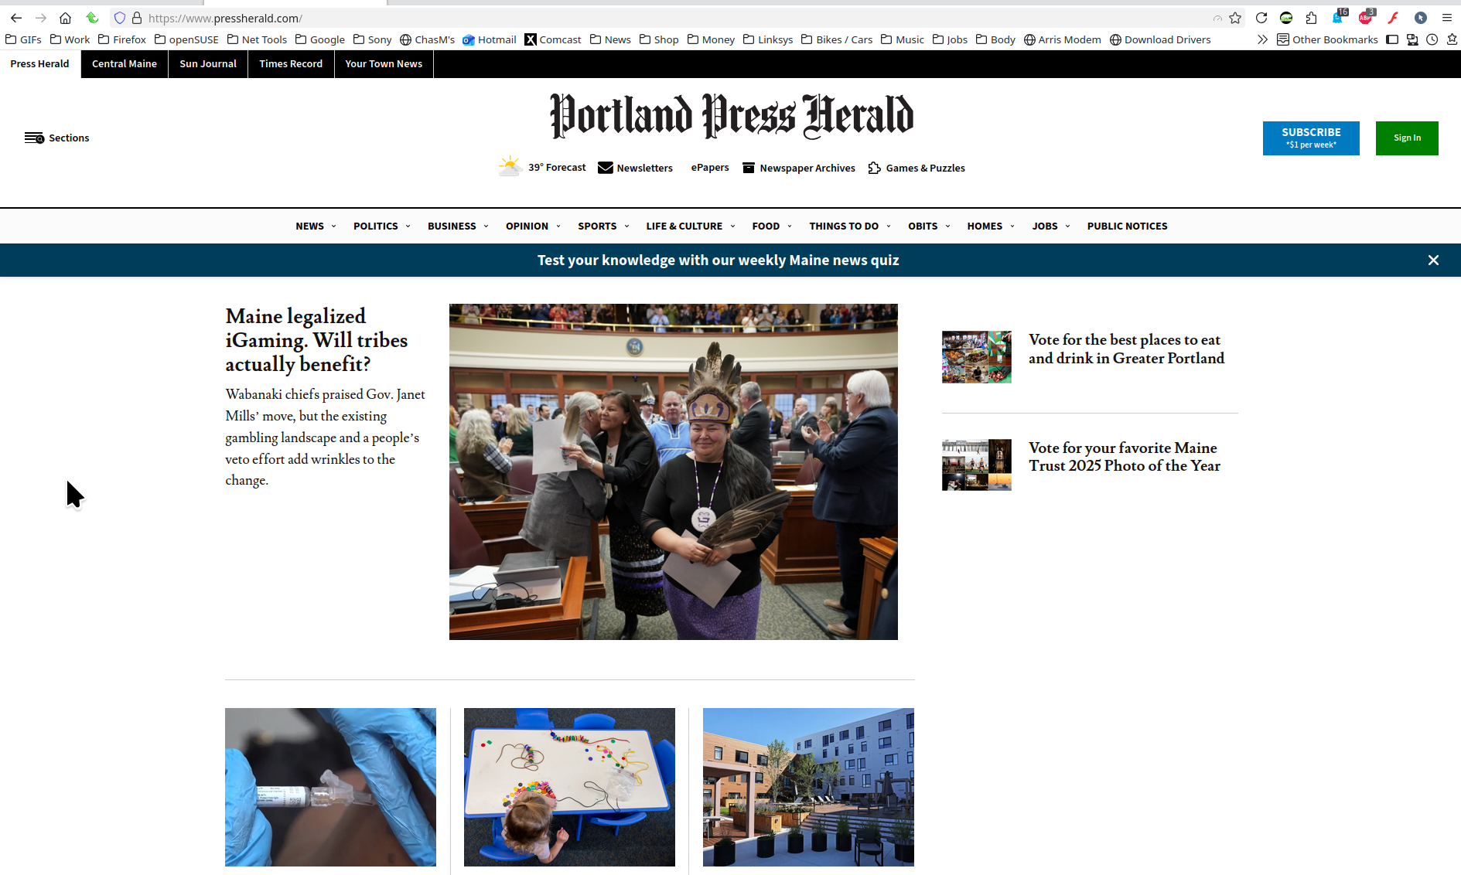
Task: Open the Adblock Plus extension icon
Action: tap(1366, 18)
